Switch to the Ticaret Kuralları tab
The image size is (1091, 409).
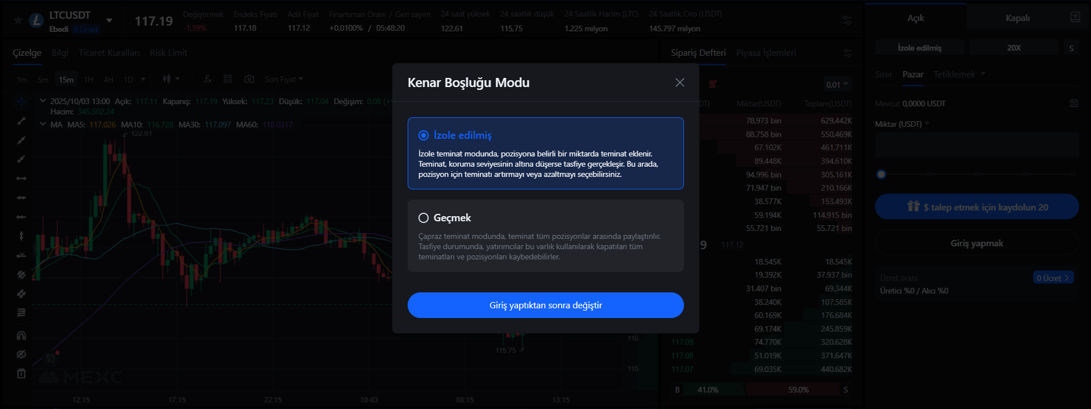(109, 53)
